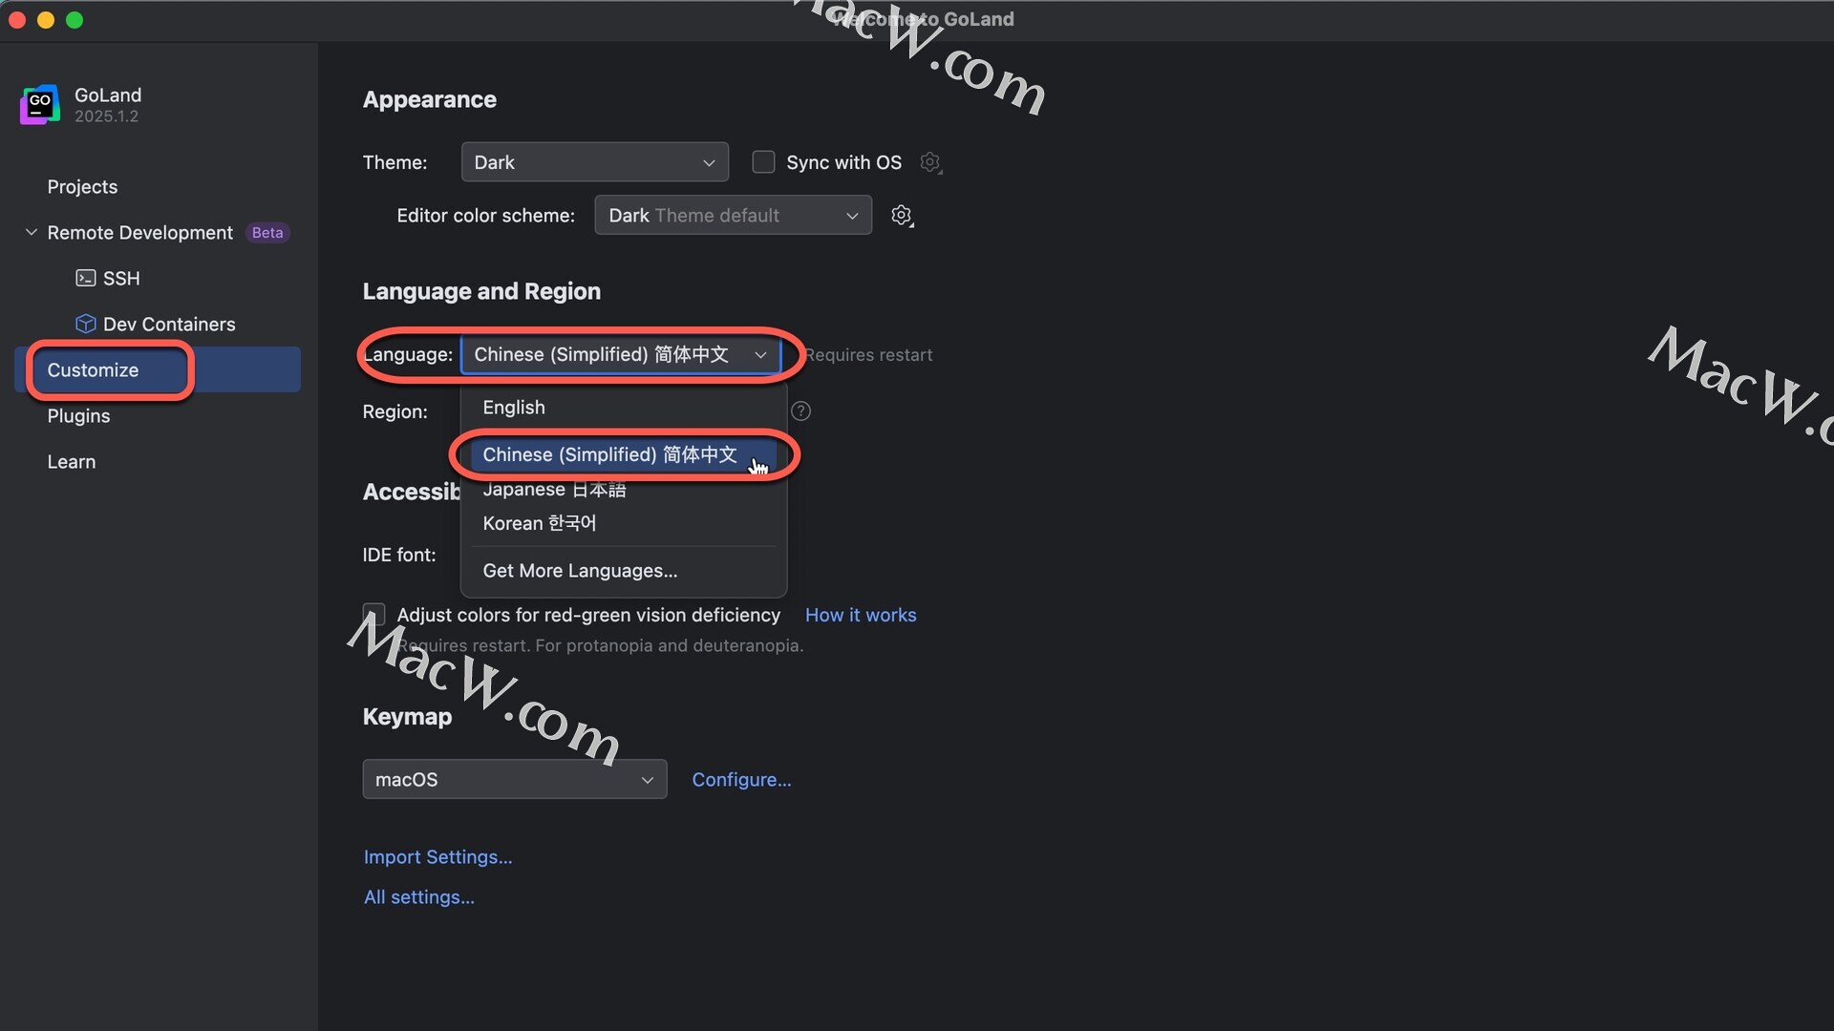Click the GoLand logo icon
The image size is (1834, 1031).
[40, 104]
